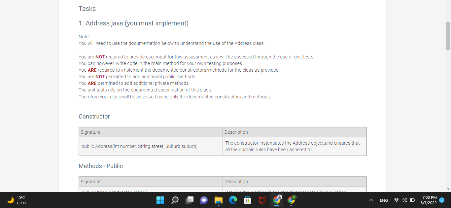Screen dimensions: 451x208
Task: Switch to second Chrome profile window
Action: pyautogui.click(x=292, y=200)
